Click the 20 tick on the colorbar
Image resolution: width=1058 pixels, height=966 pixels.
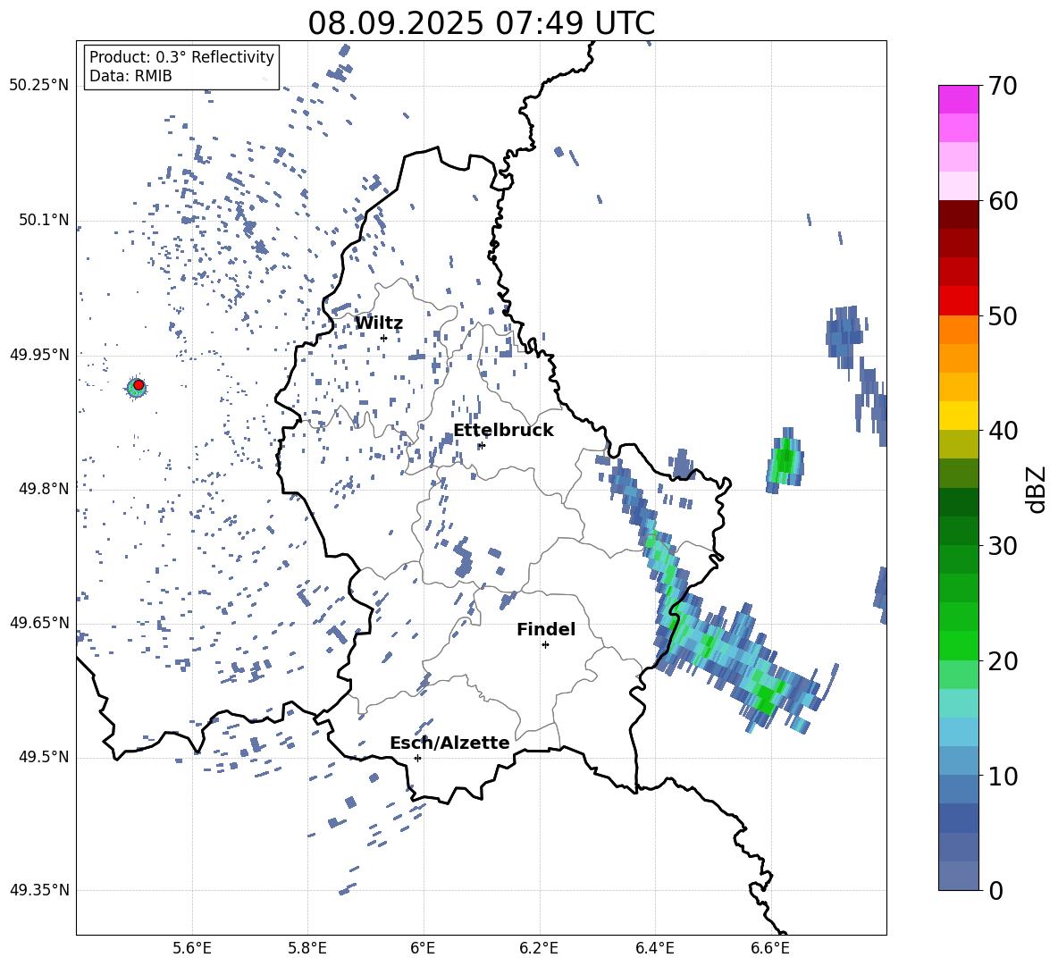pyautogui.click(x=1003, y=660)
